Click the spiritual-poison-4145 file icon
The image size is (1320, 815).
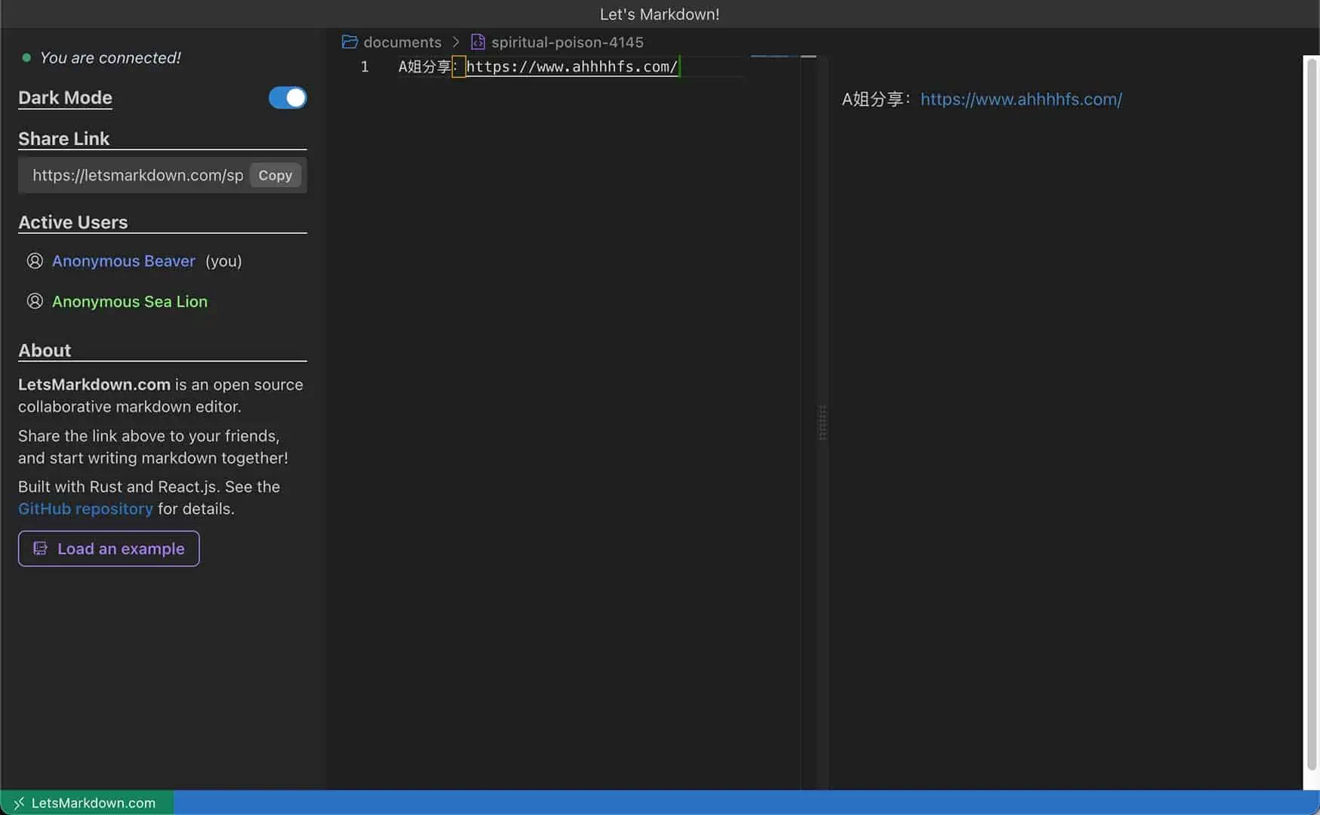pos(478,42)
